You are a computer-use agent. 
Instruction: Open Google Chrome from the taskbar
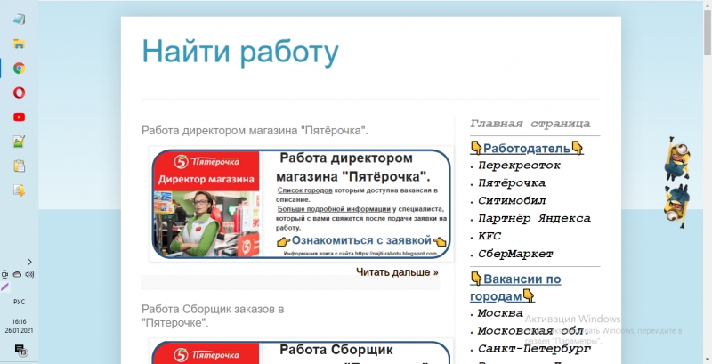point(19,69)
